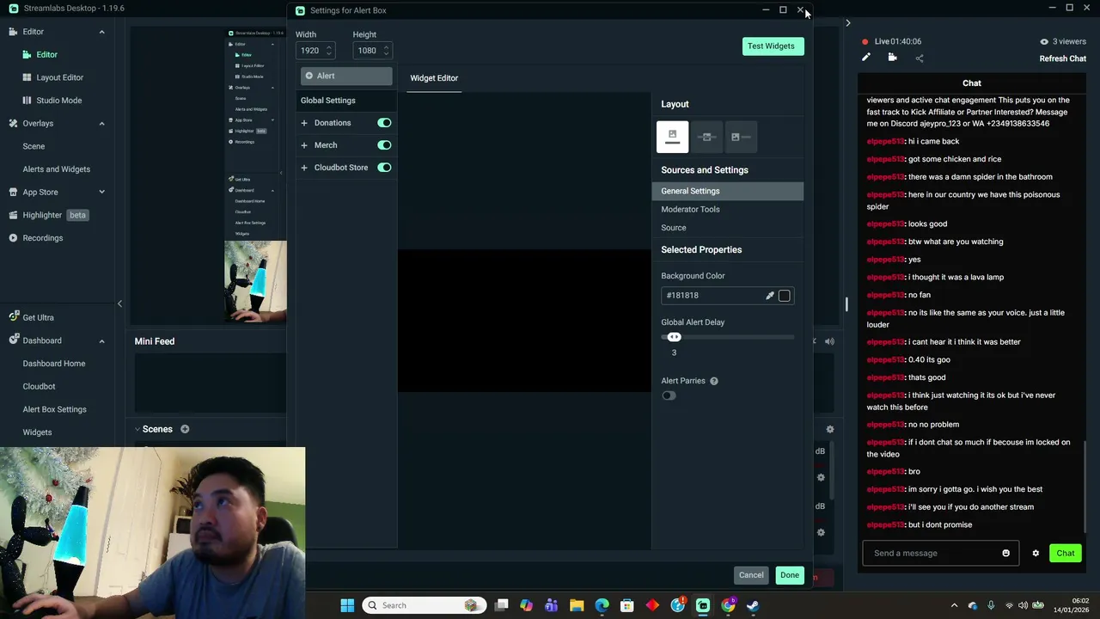The image size is (1100, 619).
Task: Open emoji picker in chat message box
Action: pos(1005,554)
